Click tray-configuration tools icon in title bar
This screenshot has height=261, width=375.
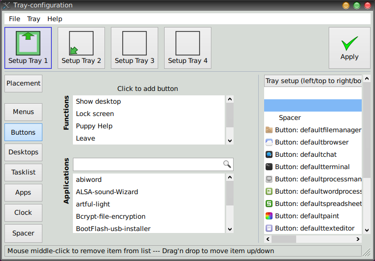click(x=6, y=5)
